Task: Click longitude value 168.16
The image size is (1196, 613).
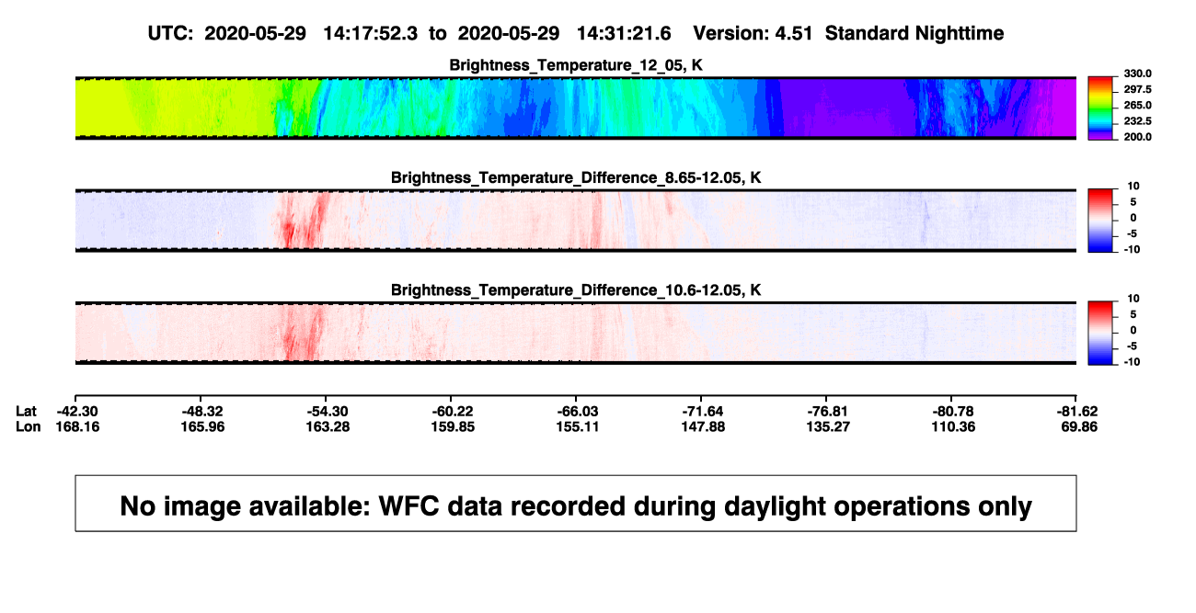Action: click(75, 426)
